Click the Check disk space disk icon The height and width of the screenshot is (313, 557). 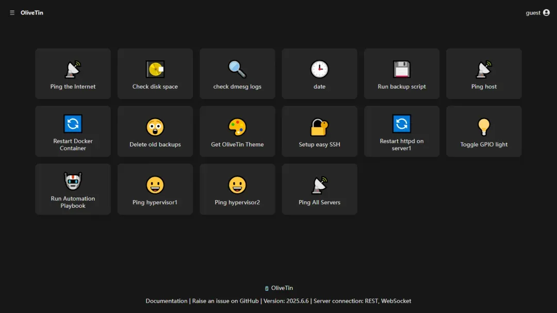click(155, 69)
